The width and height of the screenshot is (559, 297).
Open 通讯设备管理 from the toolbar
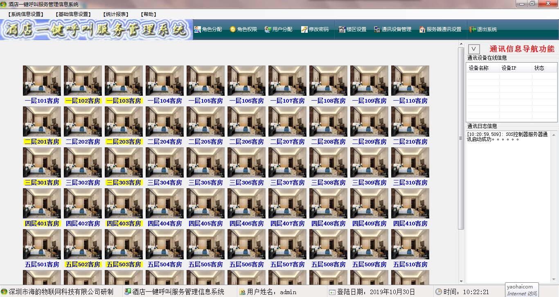[x=377, y=29]
